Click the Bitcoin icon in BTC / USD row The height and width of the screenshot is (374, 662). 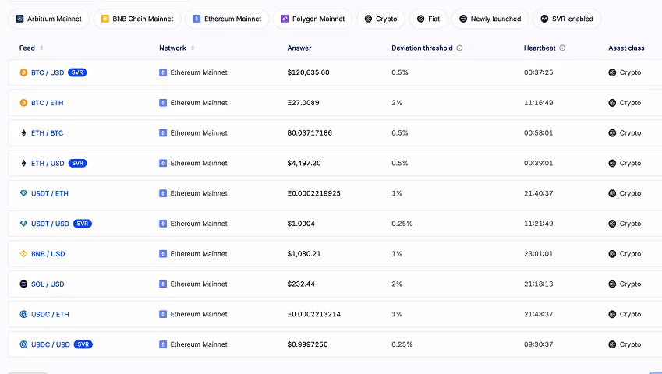(23, 72)
